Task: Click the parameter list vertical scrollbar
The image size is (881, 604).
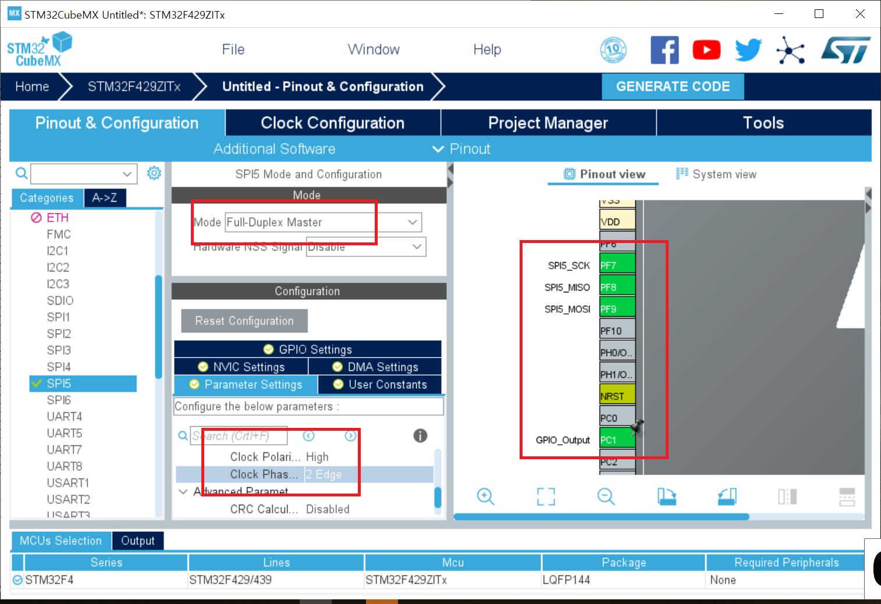Action: (x=438, y=498)
